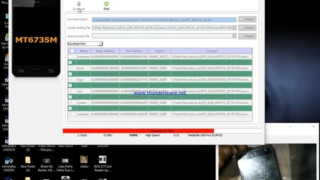
Task: Open the Download Only mode dropdown
Action: point(85,43)
